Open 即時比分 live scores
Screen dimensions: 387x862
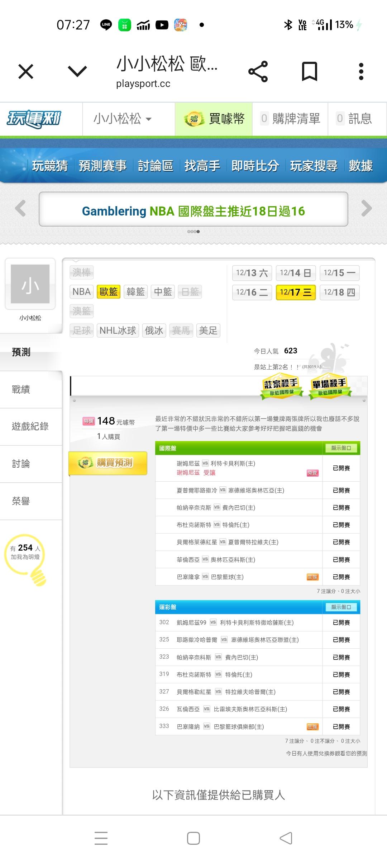(255, 166)
